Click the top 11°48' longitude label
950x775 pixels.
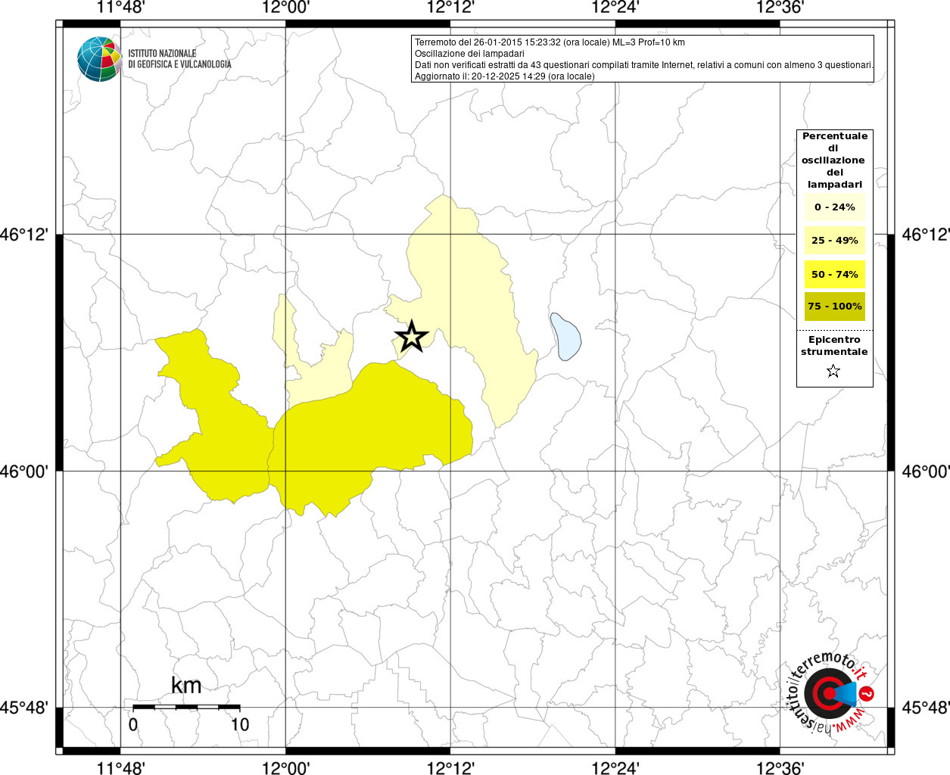pyautogui.click(x=120, y=8)
